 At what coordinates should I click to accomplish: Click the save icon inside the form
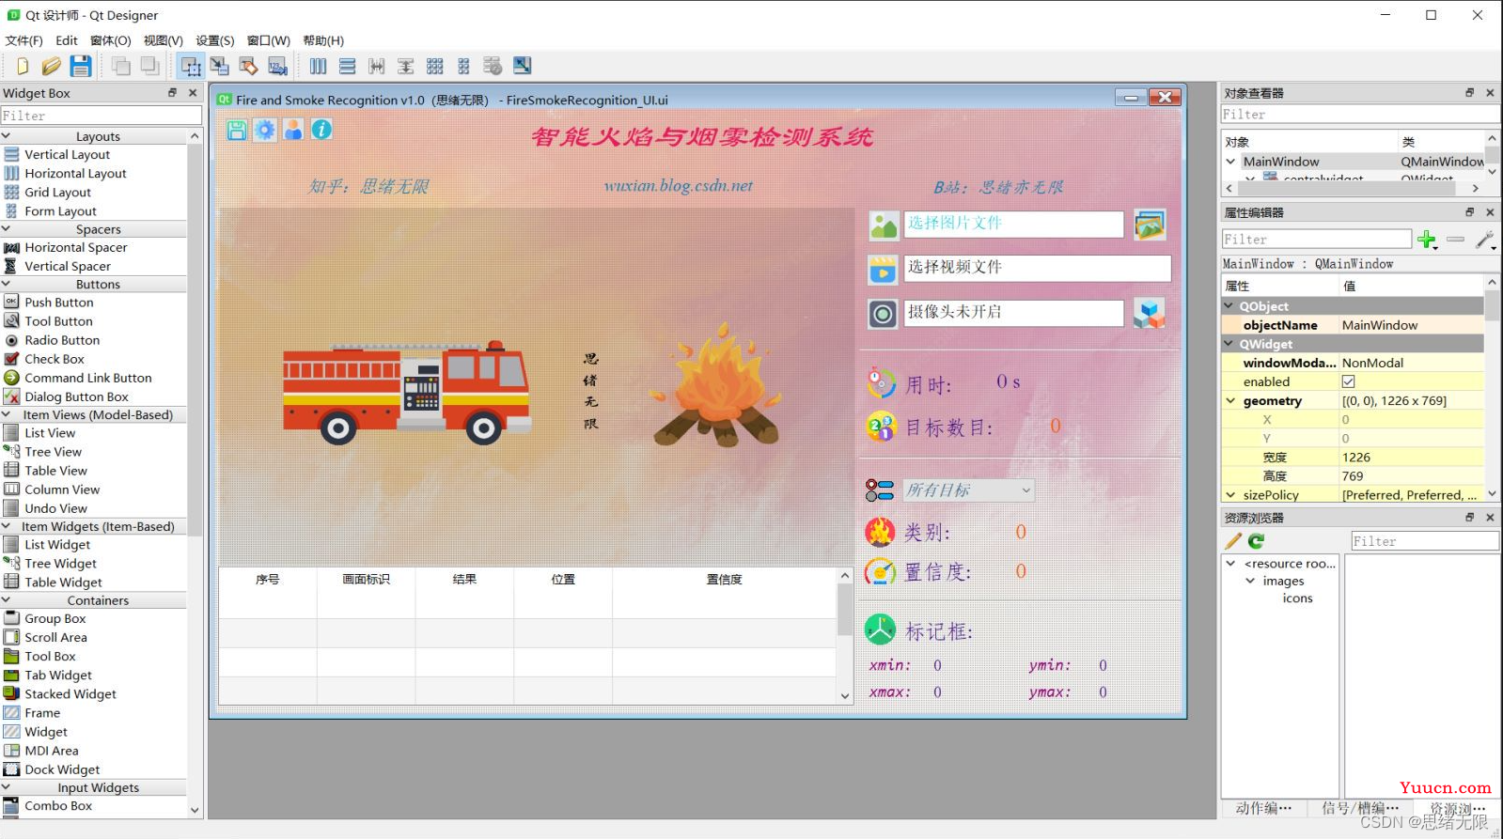click(237, 130)
